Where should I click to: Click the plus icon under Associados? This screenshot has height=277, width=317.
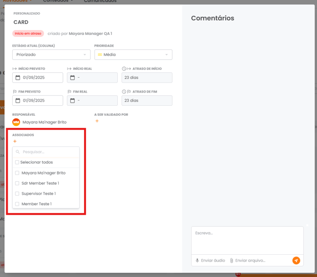(15, 142)
